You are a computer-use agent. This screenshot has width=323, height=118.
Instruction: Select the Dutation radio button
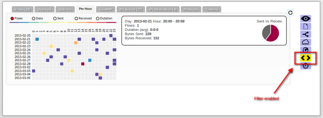tap(98, 19)
